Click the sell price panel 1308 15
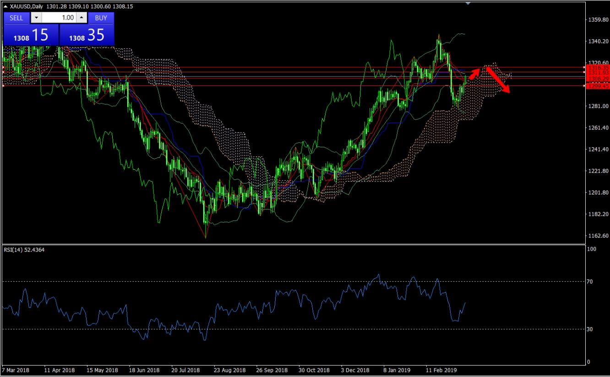The width and height of the screenshot is (610, 377). coord(31,35)
